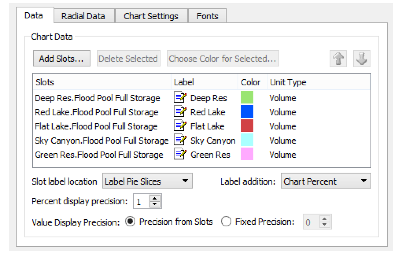Edit label icon for Sky Canyon
This screenshot has width=399, height=254.
point(180,140)
